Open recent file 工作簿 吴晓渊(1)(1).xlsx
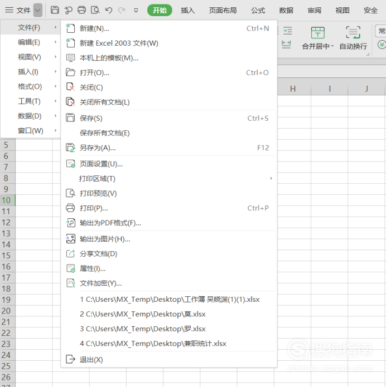 tap(170, 300)
